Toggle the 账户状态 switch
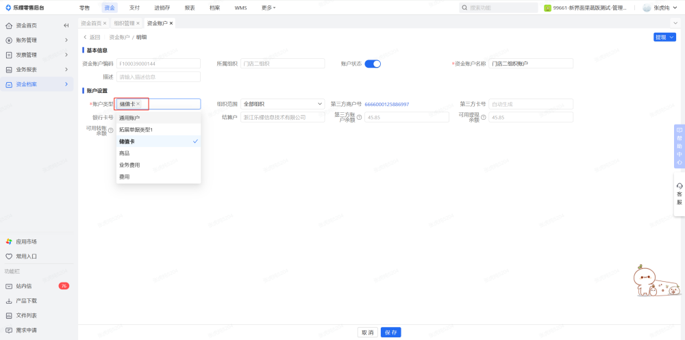 [x=373, y=64]
